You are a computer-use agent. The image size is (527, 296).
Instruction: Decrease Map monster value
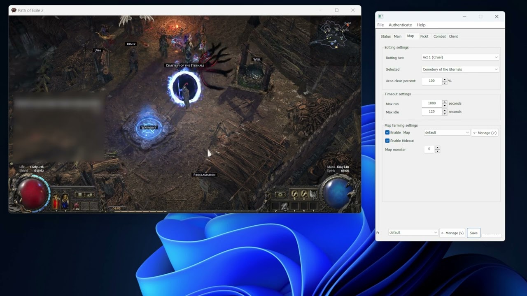click(437, 151)
